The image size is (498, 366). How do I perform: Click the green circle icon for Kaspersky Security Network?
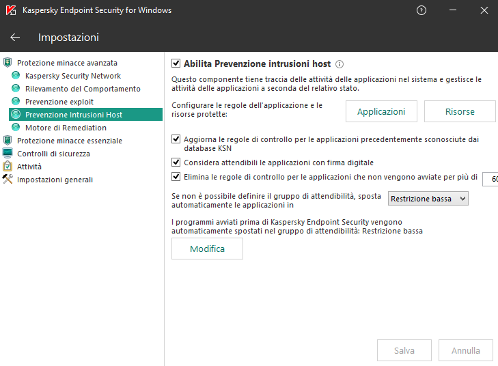tap(16, 76)
